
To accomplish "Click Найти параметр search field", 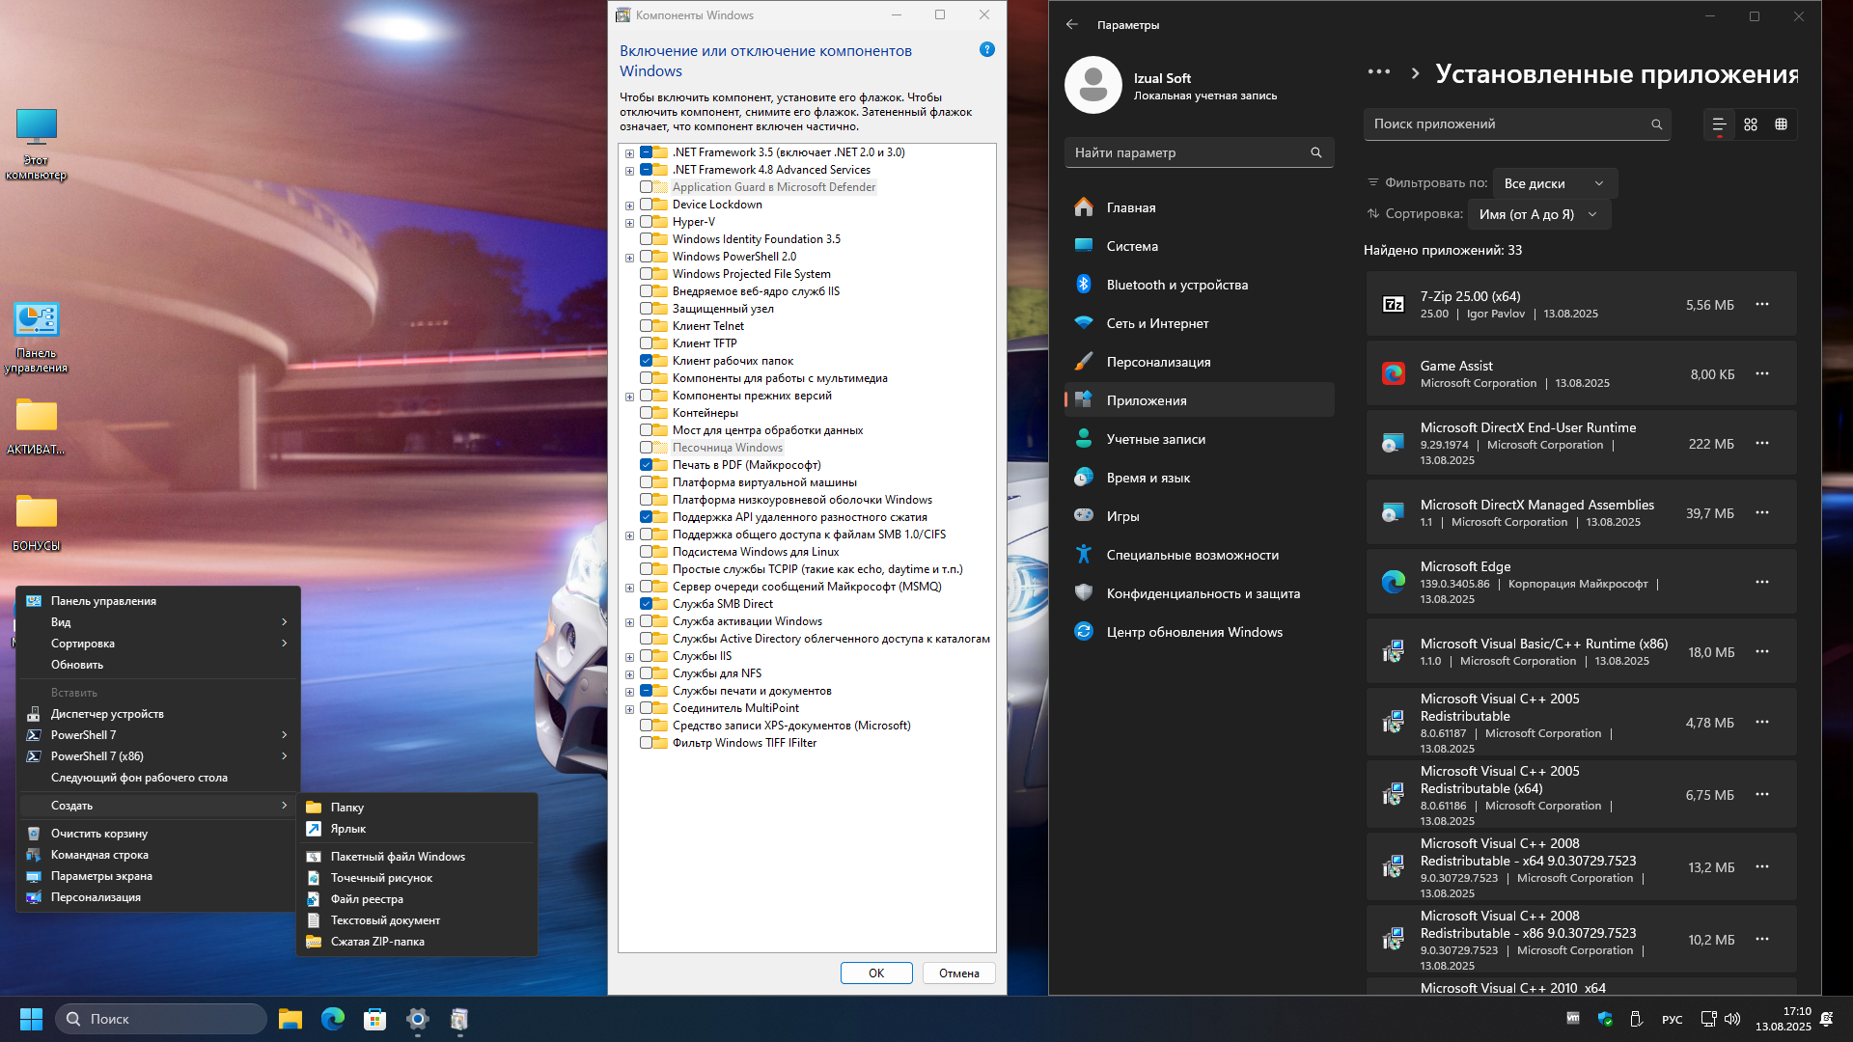I will point(1199,152).
